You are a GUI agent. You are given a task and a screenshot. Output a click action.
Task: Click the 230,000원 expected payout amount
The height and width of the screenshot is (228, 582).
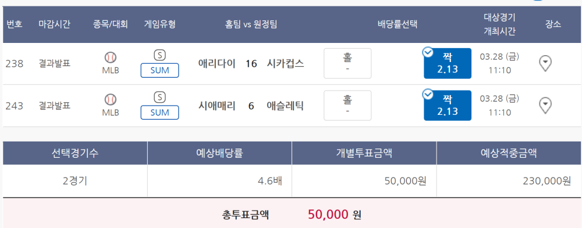point(546,181)
